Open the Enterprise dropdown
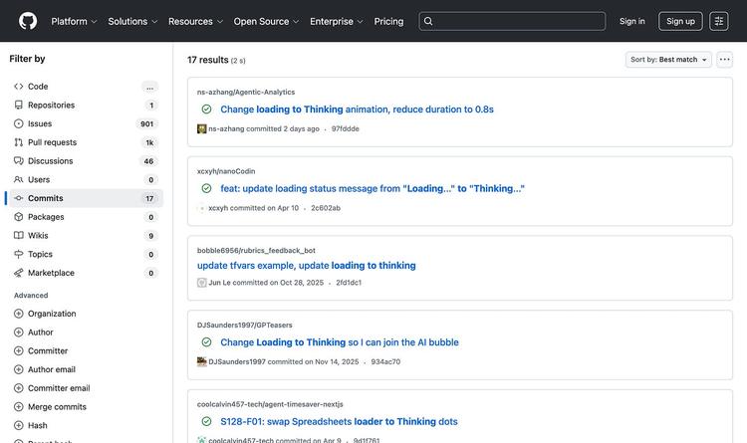 [337, 22]
